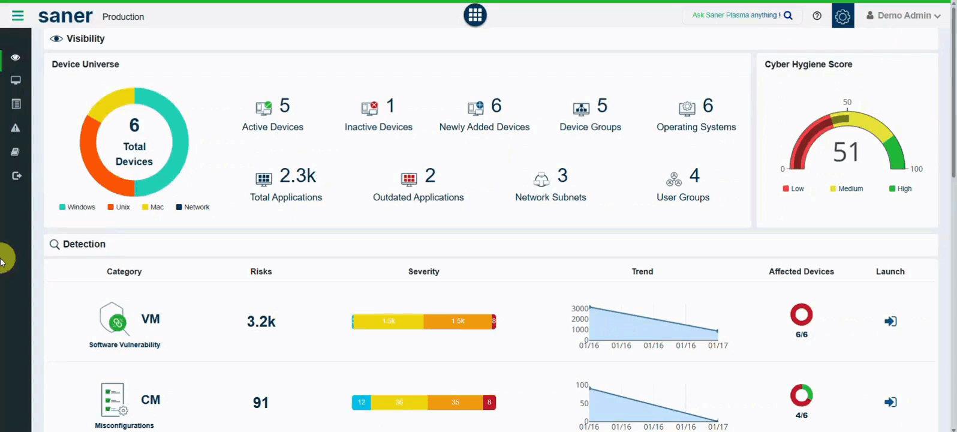Open the Production account selector
The height and width of the screenshot is (432, 957).
coord(123,17)
